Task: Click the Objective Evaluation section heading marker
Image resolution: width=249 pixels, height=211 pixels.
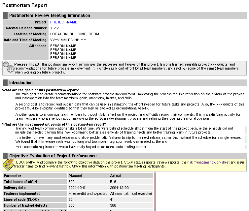Action: click(x=5, y=156)
